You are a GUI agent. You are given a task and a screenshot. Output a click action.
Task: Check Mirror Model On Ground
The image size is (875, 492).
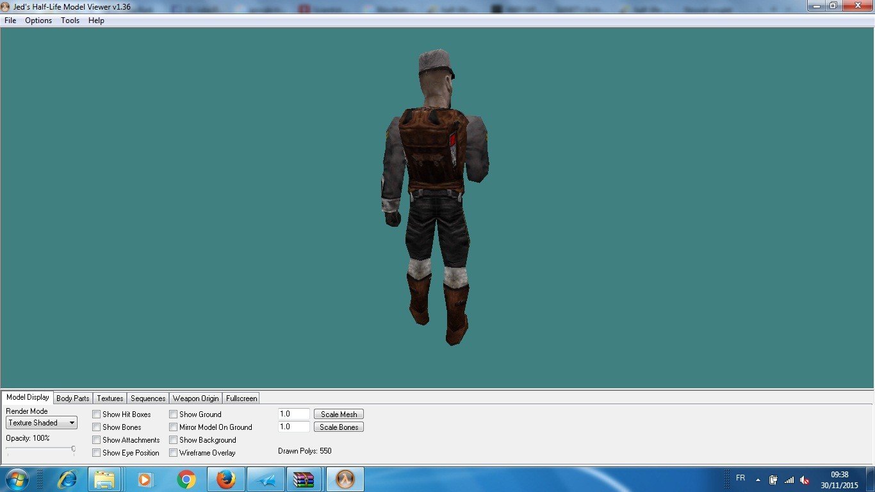[174, 427]
